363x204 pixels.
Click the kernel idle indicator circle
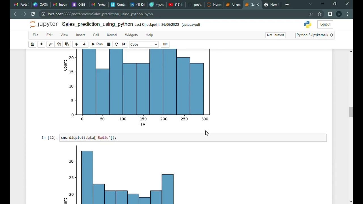point(331,35)
